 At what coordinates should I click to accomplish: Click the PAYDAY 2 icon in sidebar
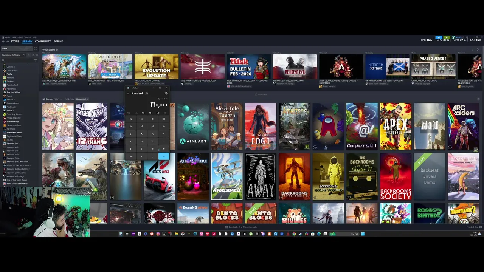coord(5,100)
